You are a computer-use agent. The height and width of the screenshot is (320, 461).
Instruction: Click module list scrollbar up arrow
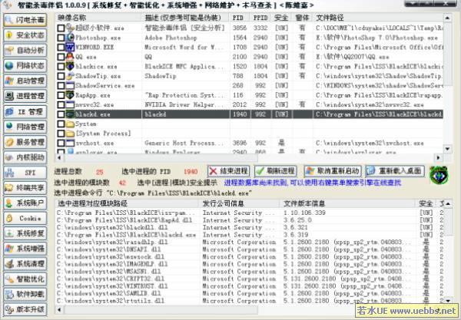(x=448, y=204)
